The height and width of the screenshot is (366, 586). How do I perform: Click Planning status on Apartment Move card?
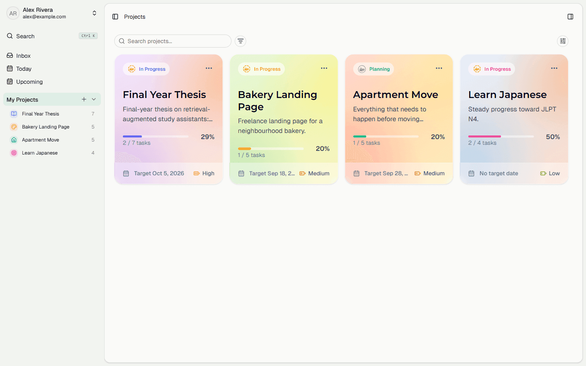click(374, 69)
